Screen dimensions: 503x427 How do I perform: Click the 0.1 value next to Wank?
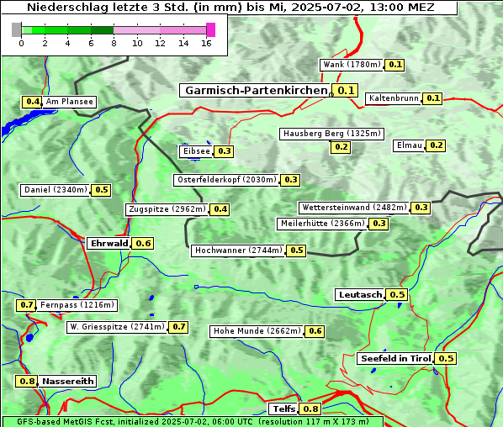tap(394, 65)
